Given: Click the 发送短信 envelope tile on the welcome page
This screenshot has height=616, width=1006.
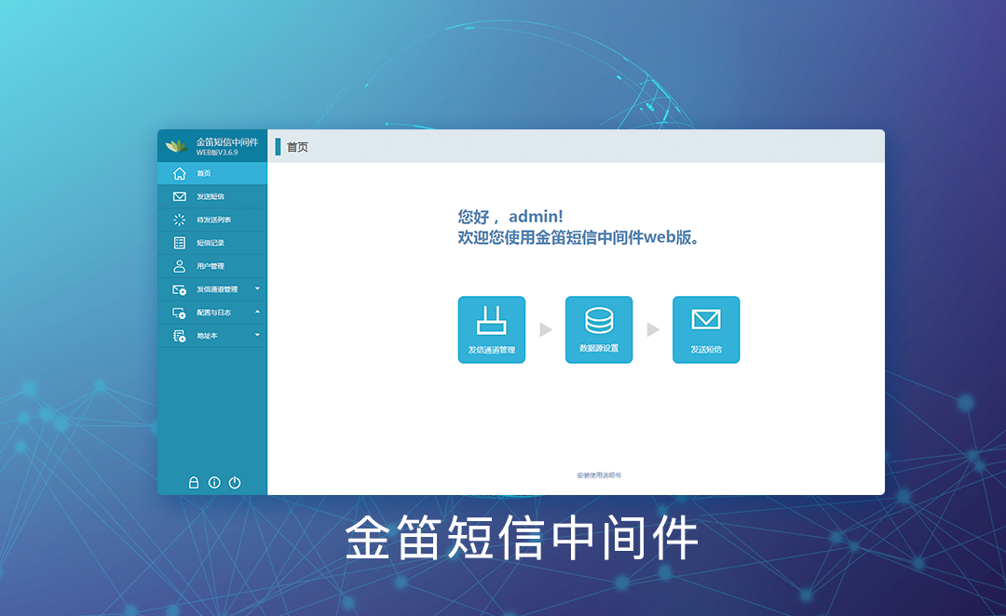Looking at the screenshot, I should point(706,329).
